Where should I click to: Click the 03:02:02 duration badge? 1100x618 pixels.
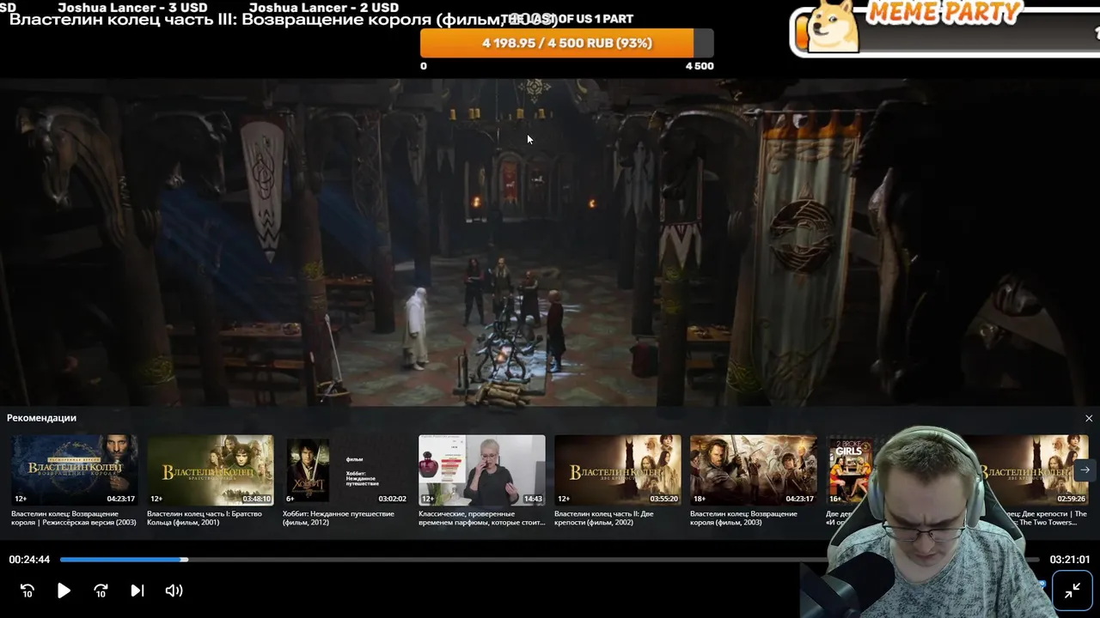pyautogui.click(x=392, y=498)
